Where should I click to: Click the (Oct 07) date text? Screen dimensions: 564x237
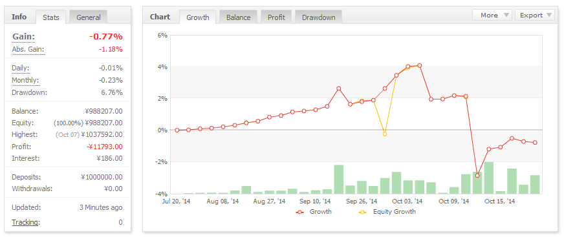pyautogui.click(x=67, y=135)
